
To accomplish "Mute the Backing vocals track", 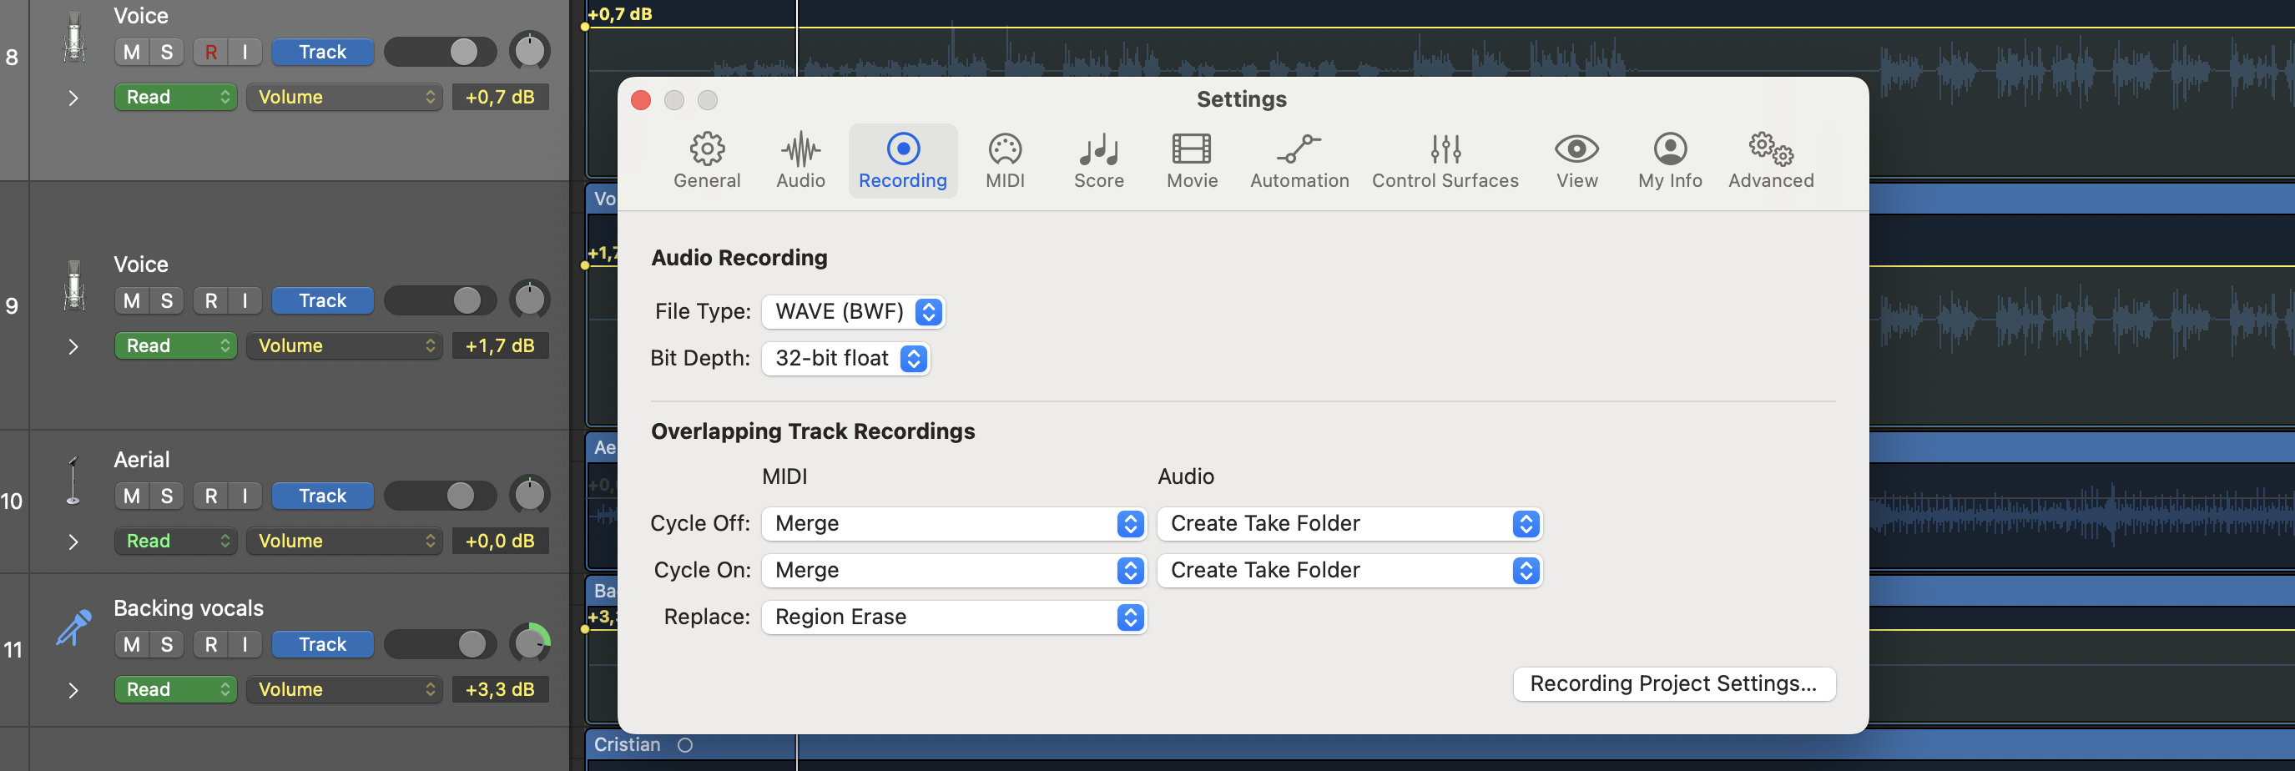I will pyautogui.click(x=132, y=643).
